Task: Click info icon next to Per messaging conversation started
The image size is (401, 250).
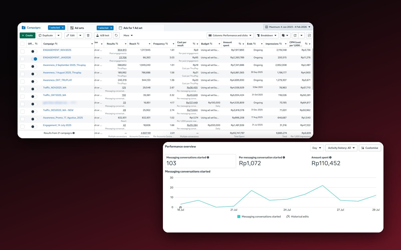Action: pos(284,157)
